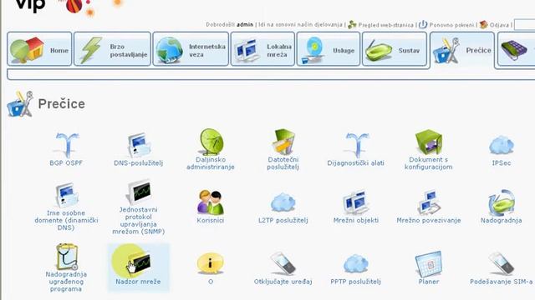The image size is (535, 300).
Task: Open the SNMP monitor icon
Action: click(139, 192)
